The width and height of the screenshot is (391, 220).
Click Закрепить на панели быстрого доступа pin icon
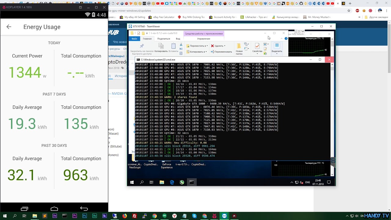coord(142,46)
